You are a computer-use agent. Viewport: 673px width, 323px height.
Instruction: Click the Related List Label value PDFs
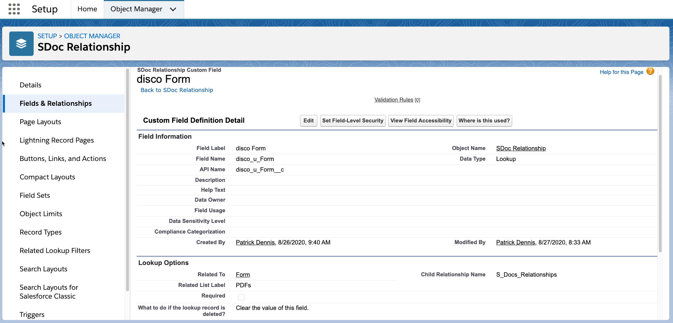pyautogui.click(x=243, y=285)
